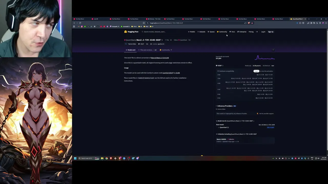Open the ComfyUI-GGUF link

pyautogui.click(x=168, y=73)
